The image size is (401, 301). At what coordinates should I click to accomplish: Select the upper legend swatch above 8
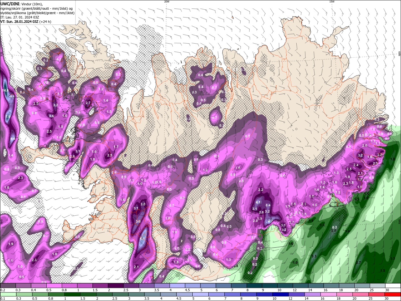(254, 286)
